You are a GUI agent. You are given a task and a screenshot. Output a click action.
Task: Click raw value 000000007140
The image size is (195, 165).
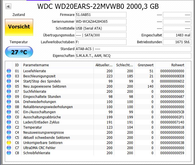172,122
